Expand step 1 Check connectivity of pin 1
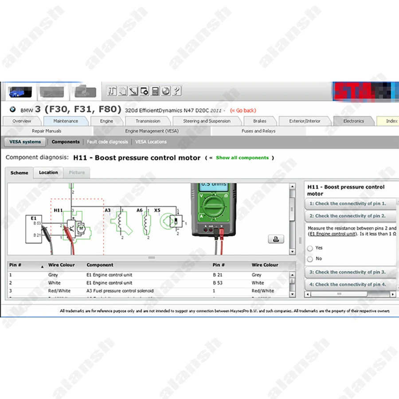Image resolution: width=399 pixels, height=399 pixels. click(350, 203)
